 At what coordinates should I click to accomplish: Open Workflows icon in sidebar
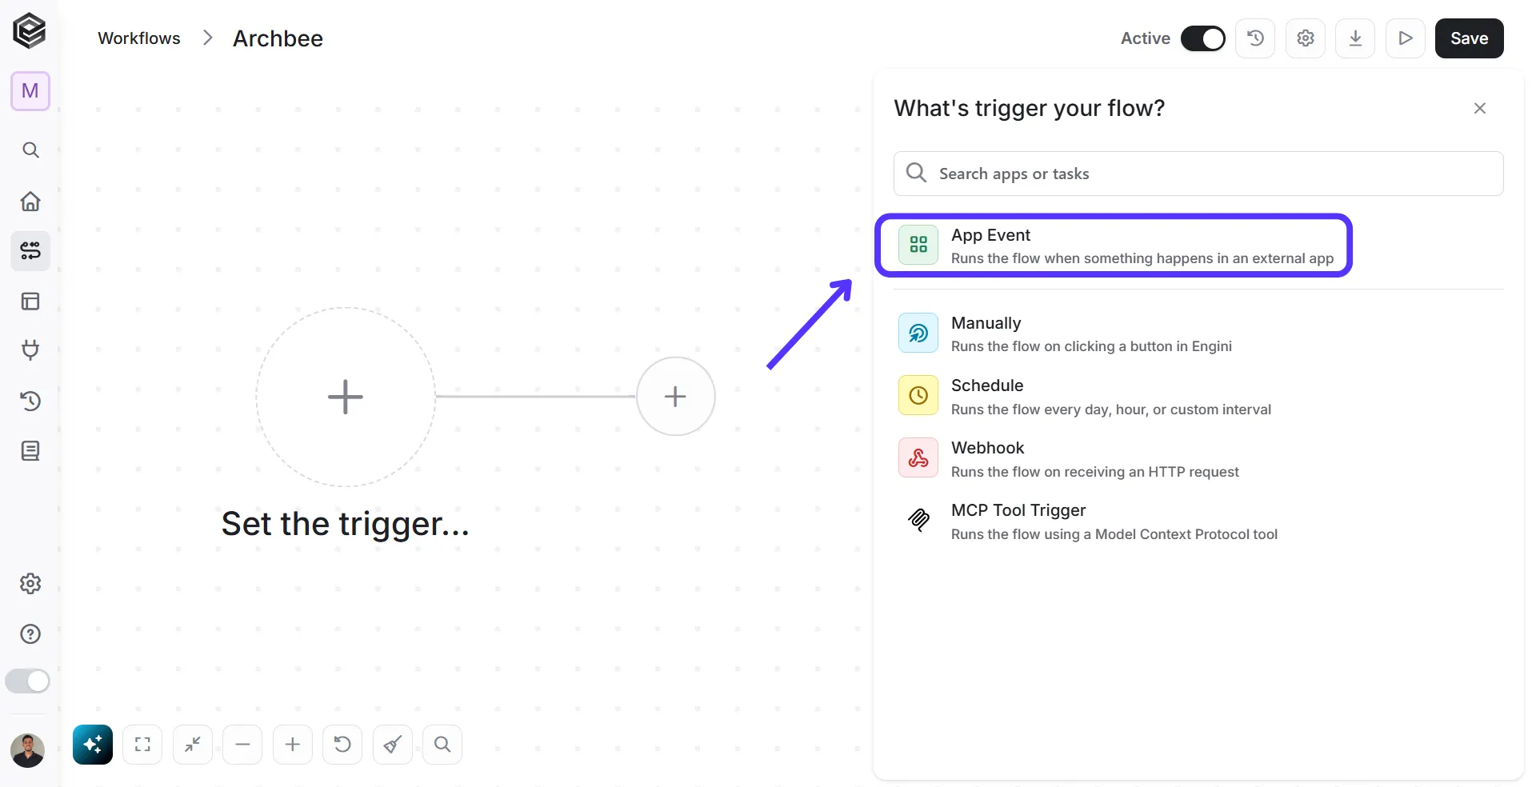30,251
